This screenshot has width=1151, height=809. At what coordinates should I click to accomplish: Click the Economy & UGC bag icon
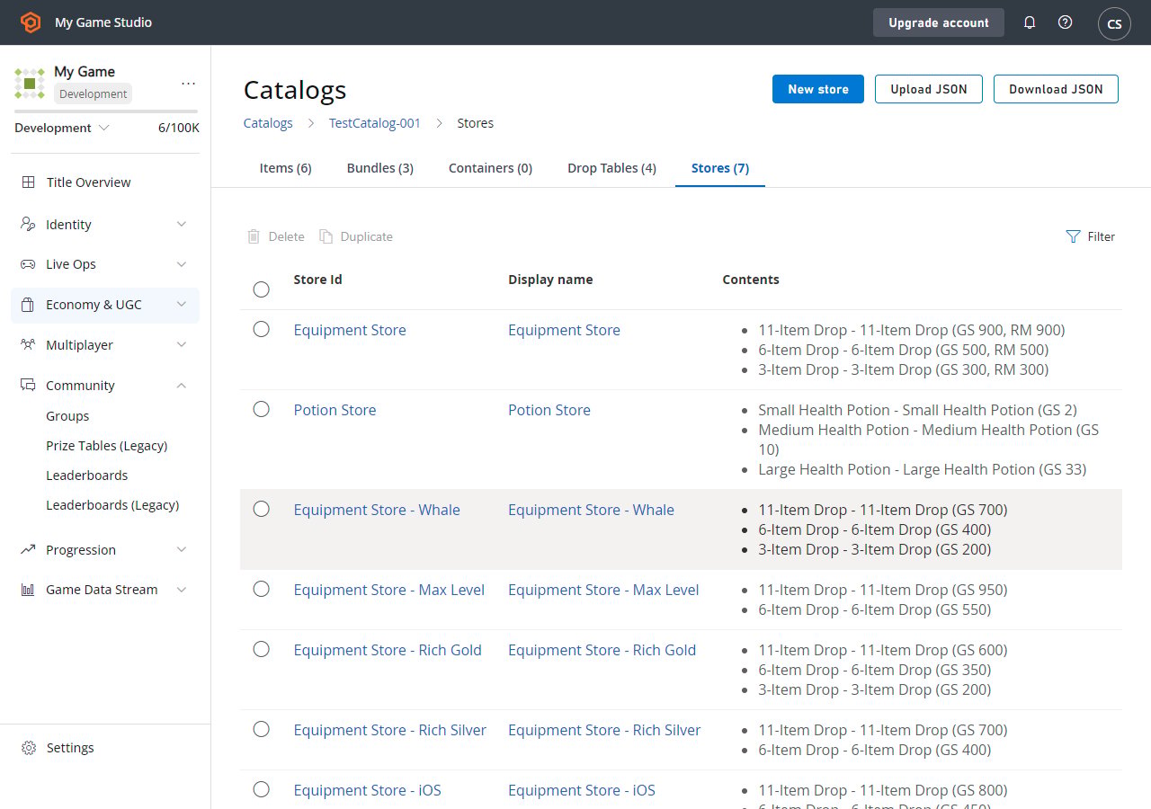point(28,305)
